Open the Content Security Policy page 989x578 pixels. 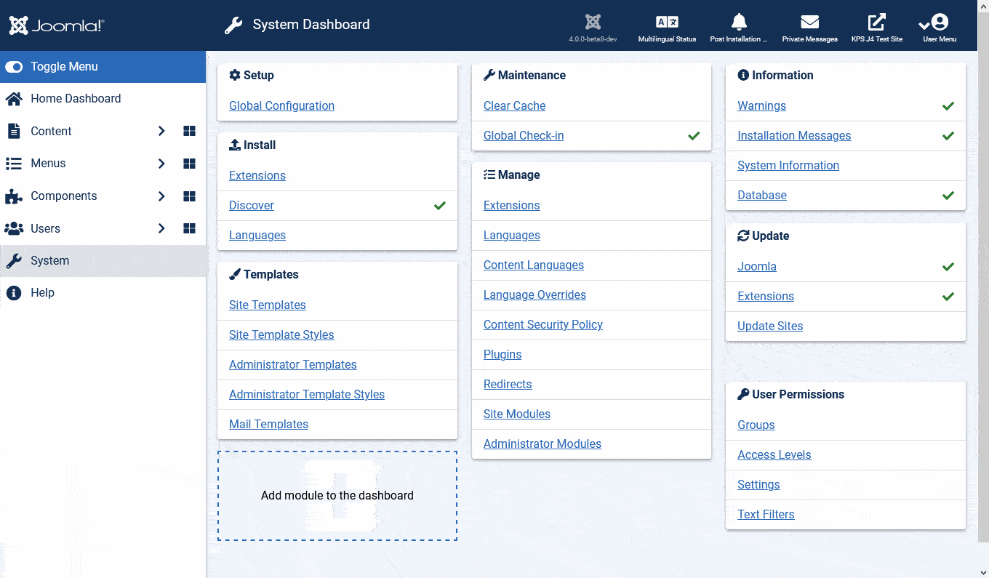542,324
